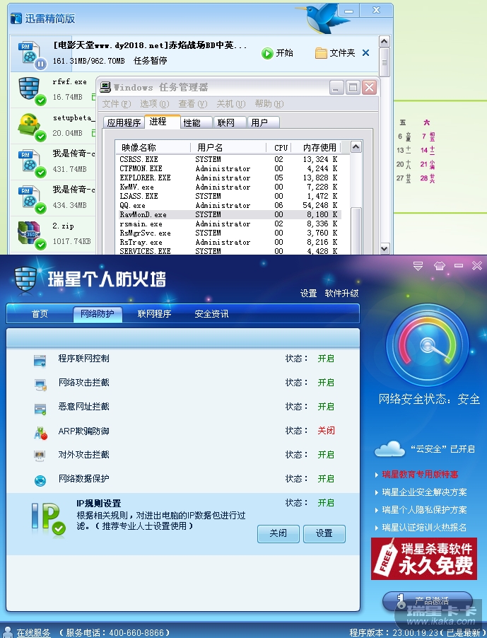Click the green start play icon

[267, 53]
